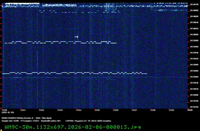Click the 10139860 frequency label
This screenshot has width=200, height=131.
coord(194,77)
